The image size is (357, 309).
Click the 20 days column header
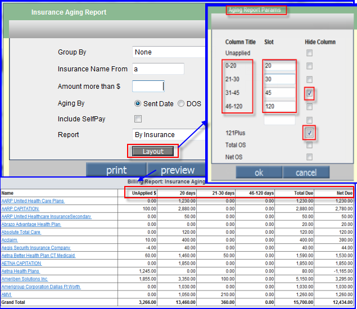click(187, 193)
